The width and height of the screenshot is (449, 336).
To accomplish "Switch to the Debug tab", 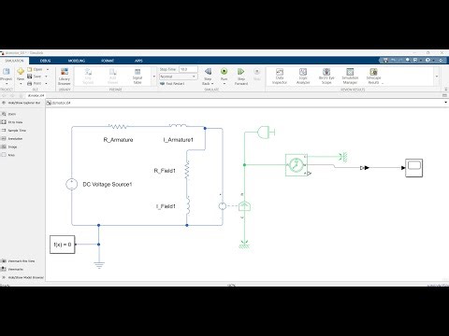I will pyautogui.click(x=45, y=61).
